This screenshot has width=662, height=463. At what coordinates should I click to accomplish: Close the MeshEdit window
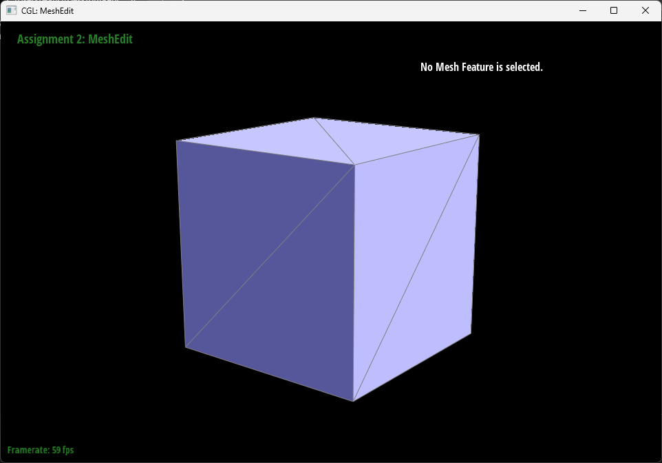click(645, 10)
